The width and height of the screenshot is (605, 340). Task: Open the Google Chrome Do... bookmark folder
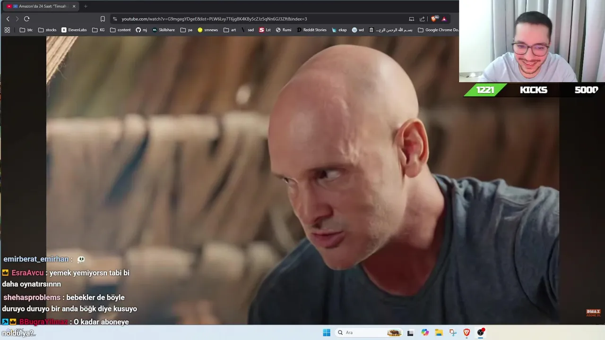coord(438,30)
